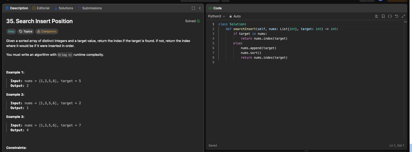
Task: Click the green Code brackets icon
Action: [x=210, y=8]
